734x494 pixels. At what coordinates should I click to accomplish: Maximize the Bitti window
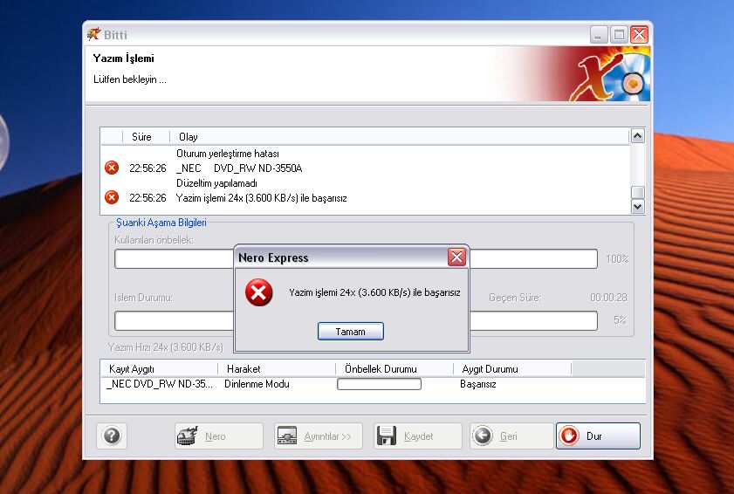click(x=619, y=35)
